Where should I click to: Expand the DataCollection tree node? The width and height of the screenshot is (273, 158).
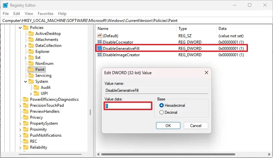(26, 46)
